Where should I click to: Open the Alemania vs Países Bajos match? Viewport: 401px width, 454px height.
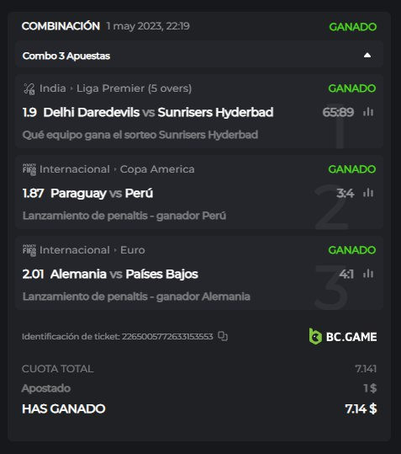point(124,274)
